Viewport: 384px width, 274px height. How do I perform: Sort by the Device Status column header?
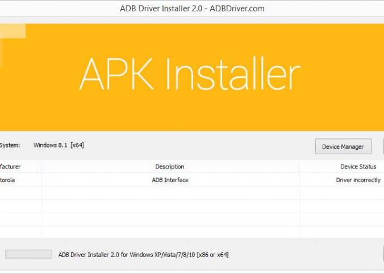pos(358,167)
